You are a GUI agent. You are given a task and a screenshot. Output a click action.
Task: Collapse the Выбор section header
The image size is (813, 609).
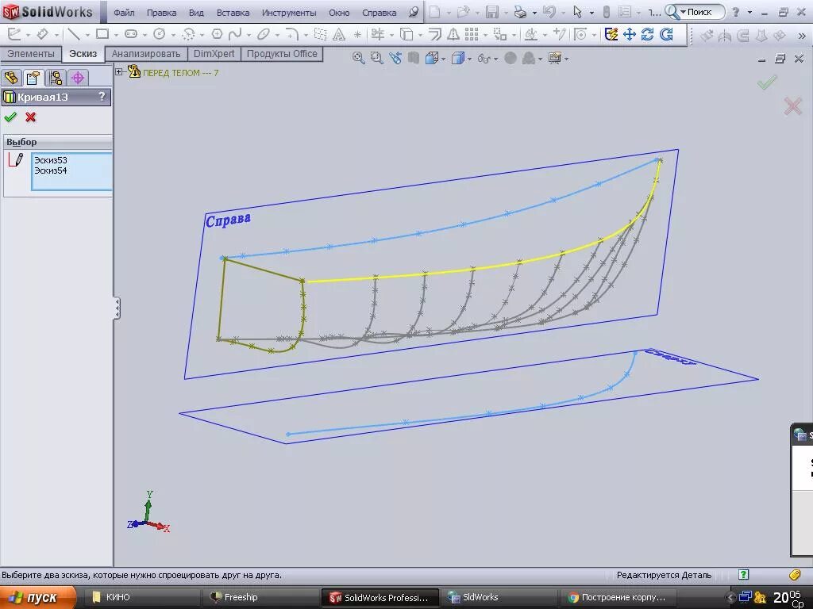click(x=57, y=142)
